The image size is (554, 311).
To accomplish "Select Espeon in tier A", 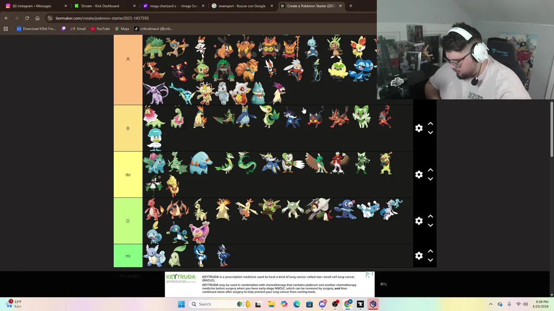I will point(155,93).
